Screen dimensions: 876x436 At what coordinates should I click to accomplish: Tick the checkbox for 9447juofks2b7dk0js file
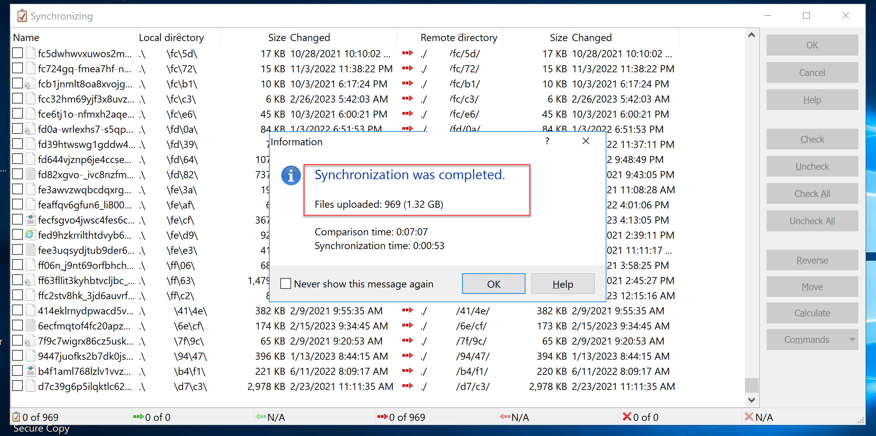click(x=17, y=356)
